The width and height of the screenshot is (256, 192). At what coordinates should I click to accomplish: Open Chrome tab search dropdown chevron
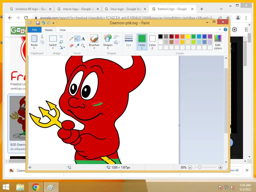tap(221, 9)
